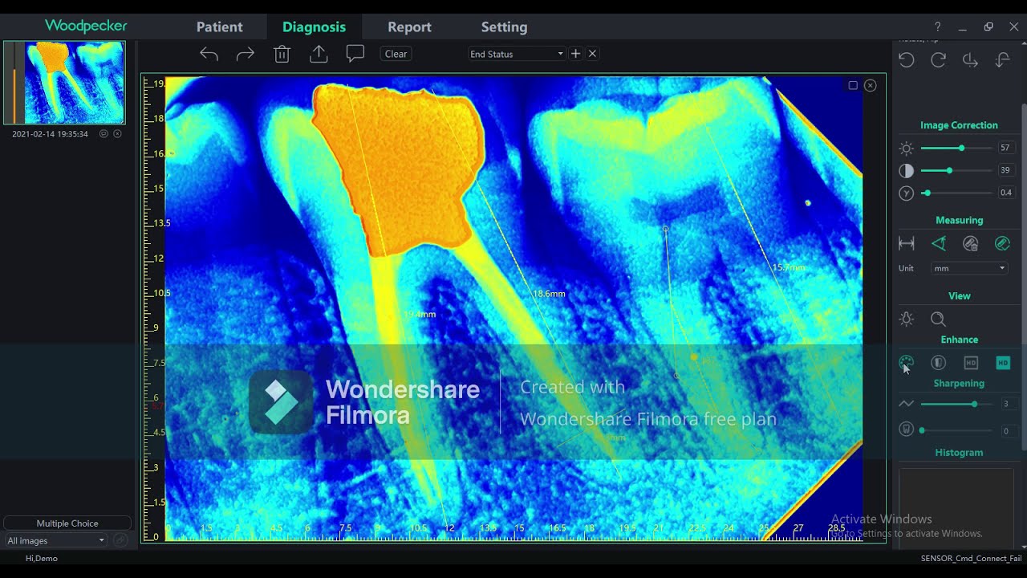Select the length measuring tool
The width and height of the screenshot is (1027, 578).
click(907, 243)
